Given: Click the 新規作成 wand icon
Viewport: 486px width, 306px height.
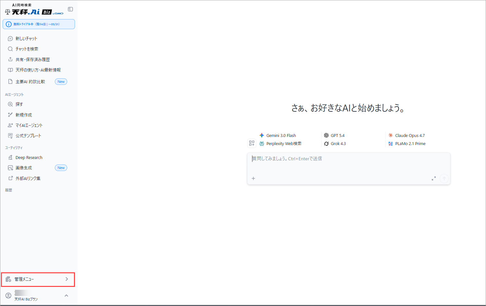Looking at the screenshot, I should point(10,115).
